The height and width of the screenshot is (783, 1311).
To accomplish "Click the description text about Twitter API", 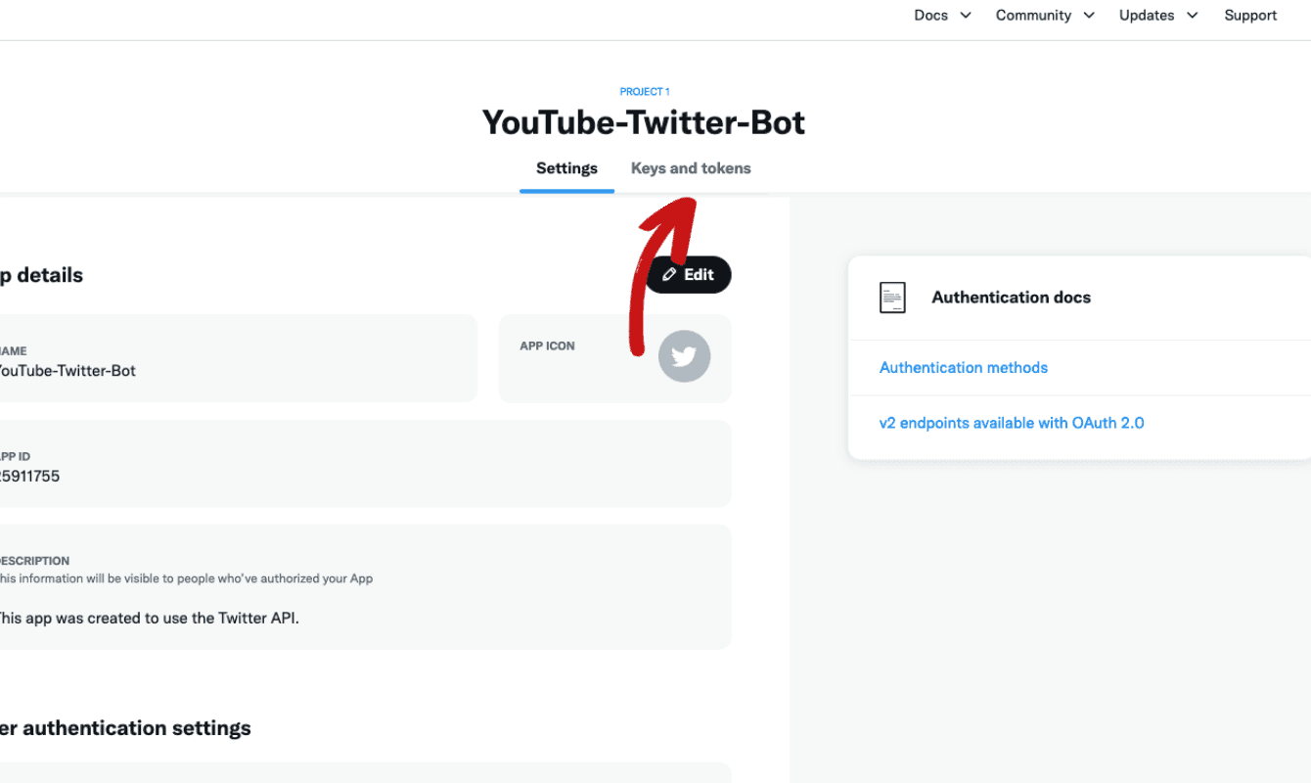I will [149, 619].
